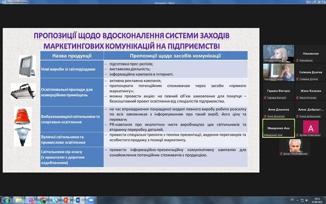Switch to PowerPoint in the taskbar

tap(67, 200)
